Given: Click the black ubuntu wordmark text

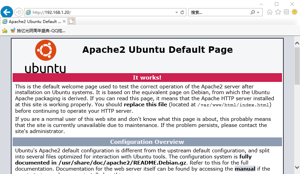Looking at the screenshot, I should tap(45, 68).
